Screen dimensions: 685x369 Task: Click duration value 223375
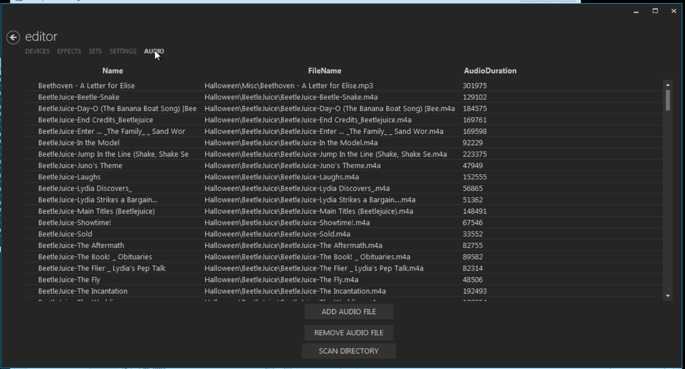click(475, 154)
